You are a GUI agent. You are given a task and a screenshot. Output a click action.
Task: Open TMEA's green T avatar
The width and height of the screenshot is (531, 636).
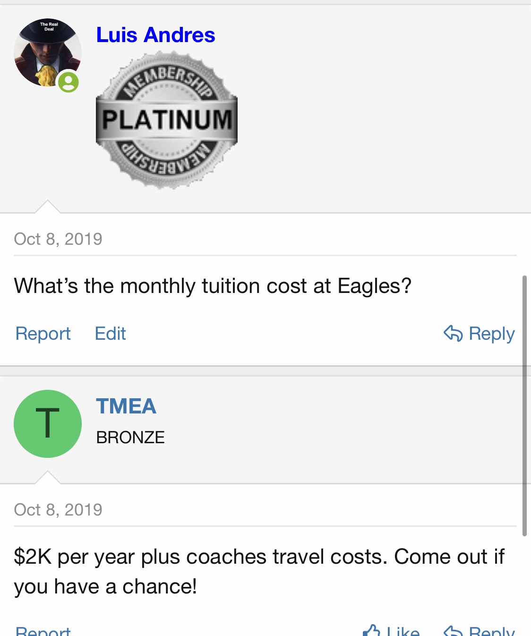click(x=47, y=423)
